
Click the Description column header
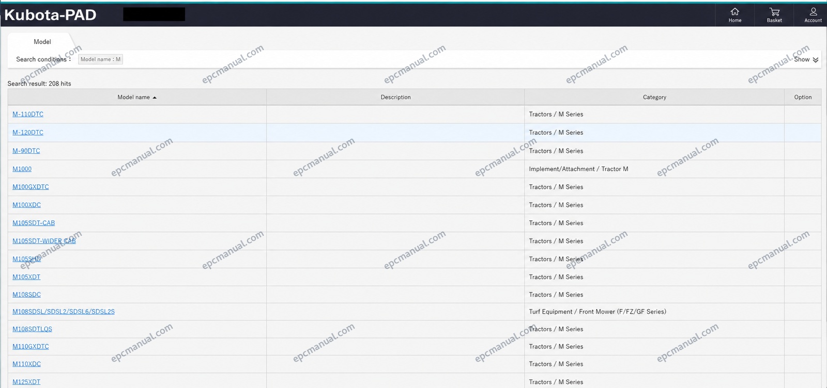(395, 97)
